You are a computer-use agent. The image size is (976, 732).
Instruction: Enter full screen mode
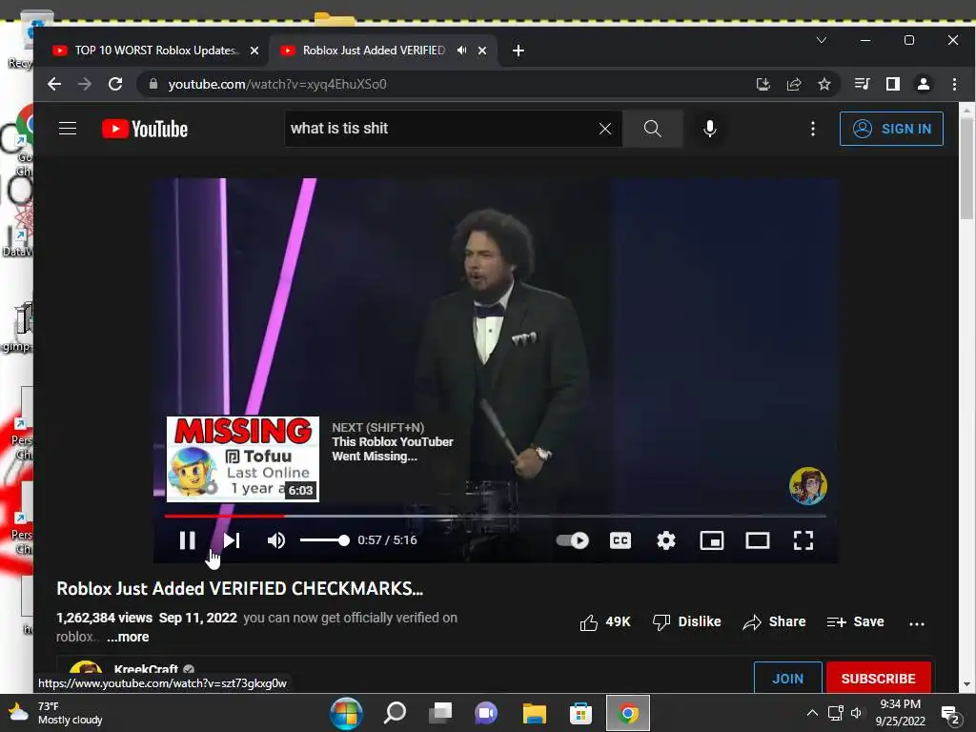pyautogui.click(x=803, y=540)
